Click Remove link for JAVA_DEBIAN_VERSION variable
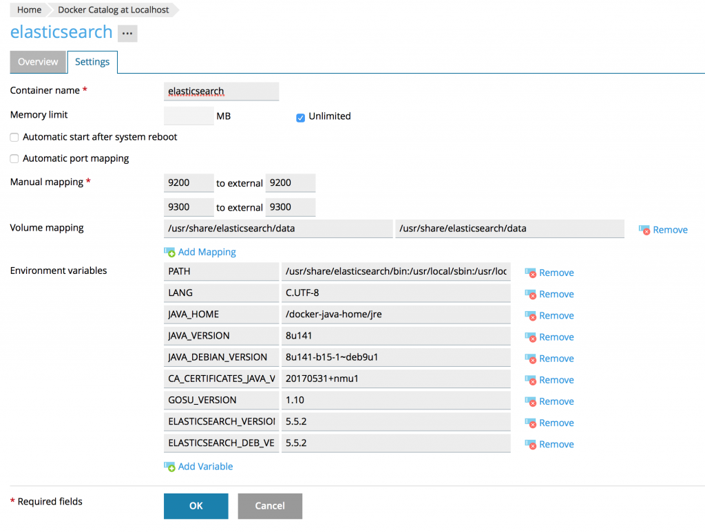 click(x=556, y=359)
